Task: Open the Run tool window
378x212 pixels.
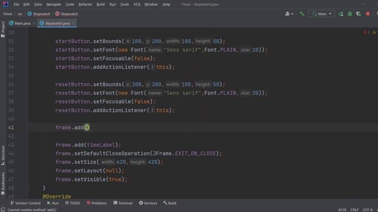Action: point(53,203)
